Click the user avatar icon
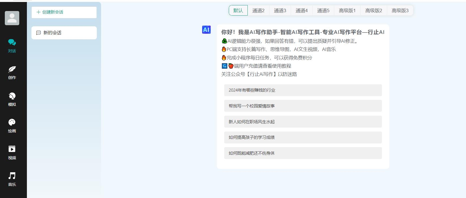The height and width of the screenshot is (198, 466). click(x=12, y=18)
